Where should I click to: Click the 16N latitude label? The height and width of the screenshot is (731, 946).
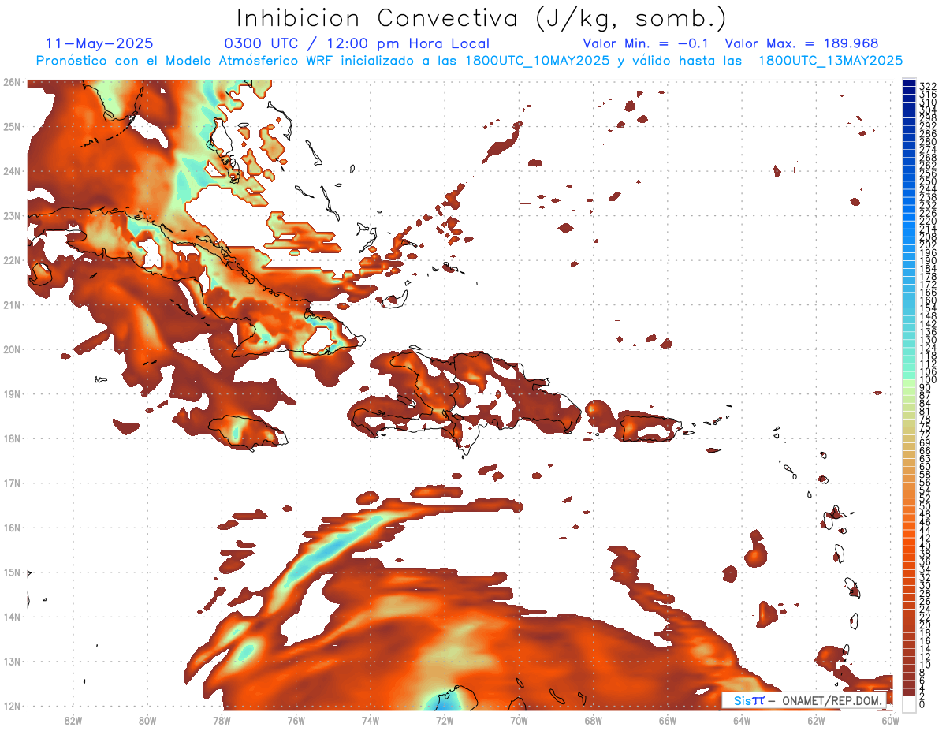pyautogui.click(x=11, y=528)
